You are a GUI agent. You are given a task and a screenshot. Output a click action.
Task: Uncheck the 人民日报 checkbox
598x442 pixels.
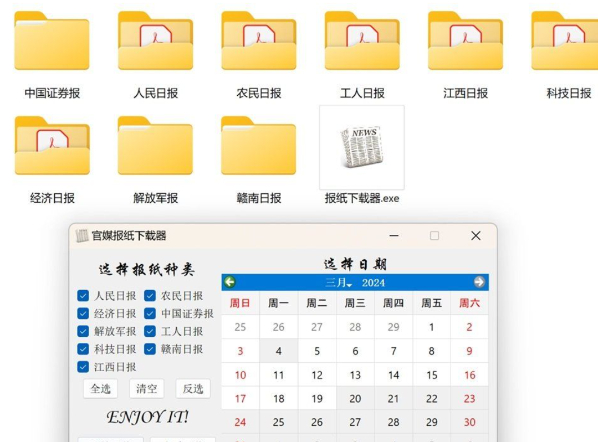coord(83,296)
